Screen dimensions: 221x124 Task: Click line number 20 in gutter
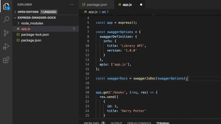point(87,92)
